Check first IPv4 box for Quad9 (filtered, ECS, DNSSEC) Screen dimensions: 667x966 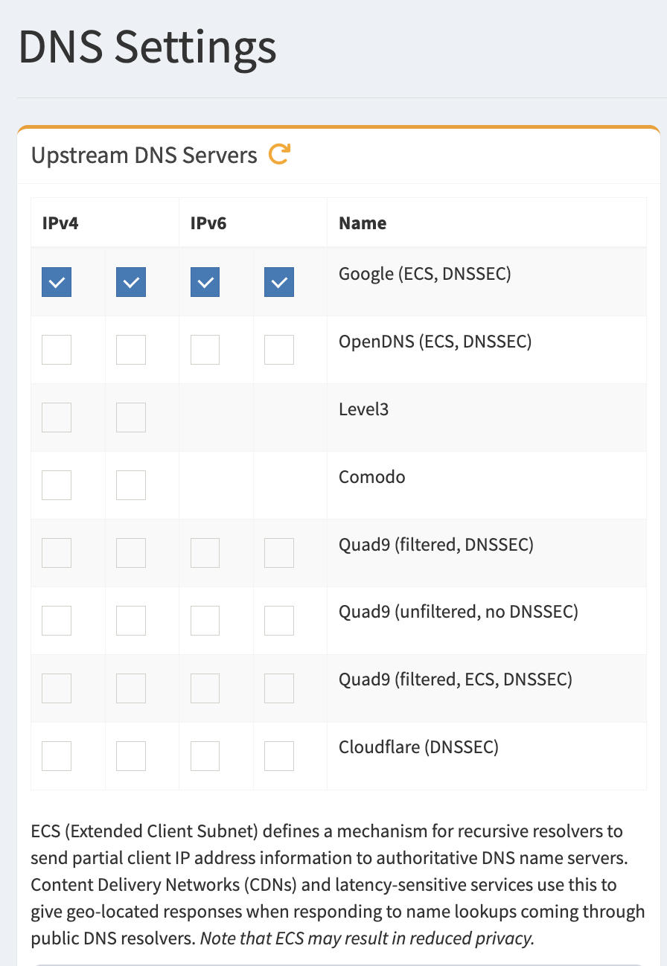pos(57,688)
